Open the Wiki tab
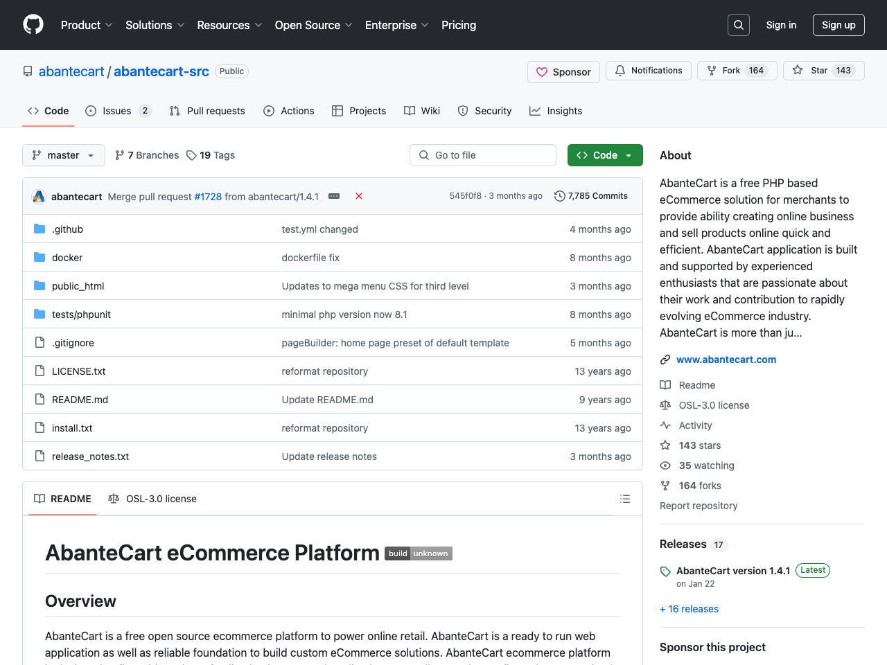The image size is (887, 665). tap(422, 111)
